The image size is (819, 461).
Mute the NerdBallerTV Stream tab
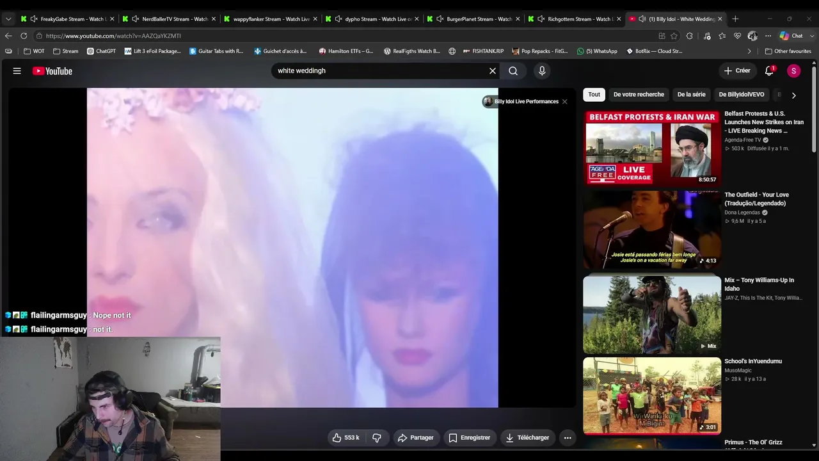135,19
